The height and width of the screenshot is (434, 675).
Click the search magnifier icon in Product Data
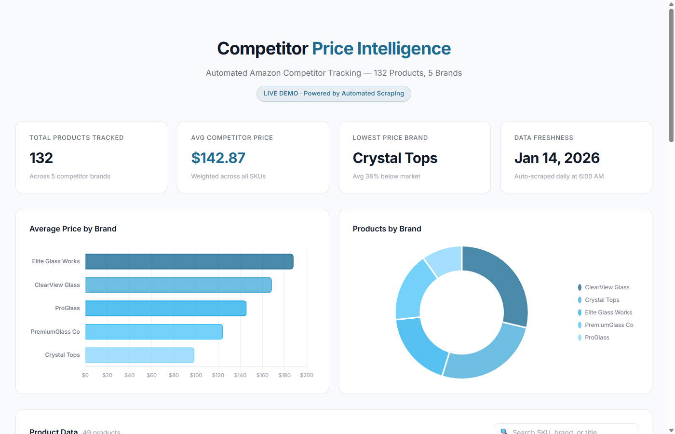coord(504,431)
